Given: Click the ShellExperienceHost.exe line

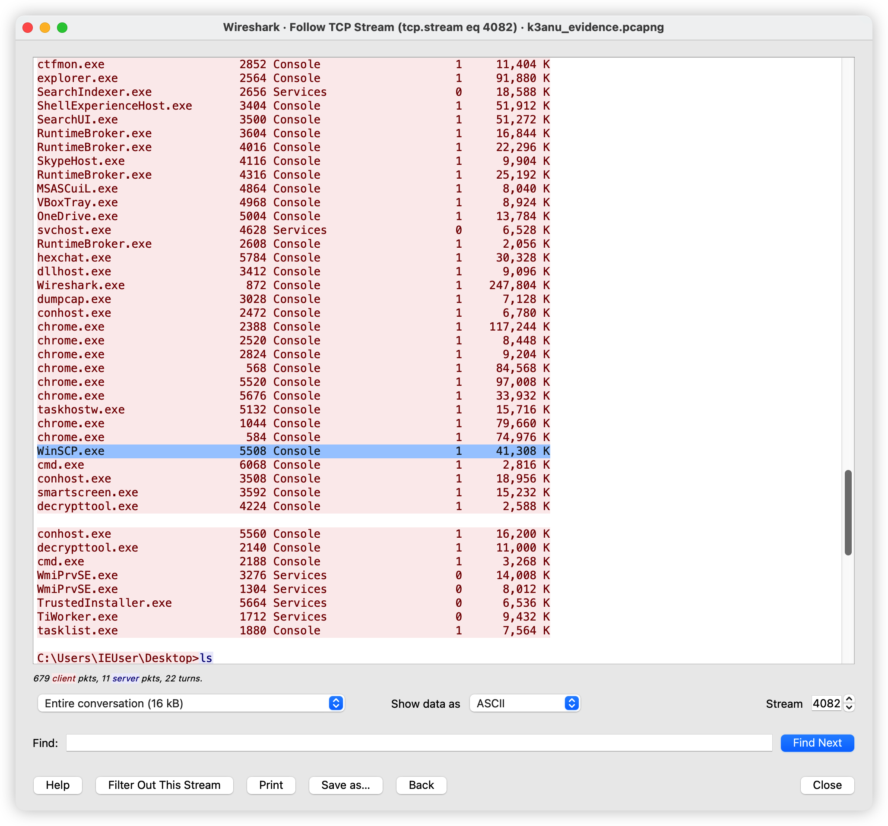Looking at the screenshot, I should [293, 106].
